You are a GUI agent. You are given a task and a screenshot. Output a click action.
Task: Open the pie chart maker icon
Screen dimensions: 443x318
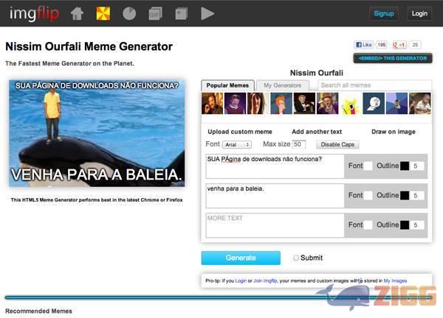[129, 13]
